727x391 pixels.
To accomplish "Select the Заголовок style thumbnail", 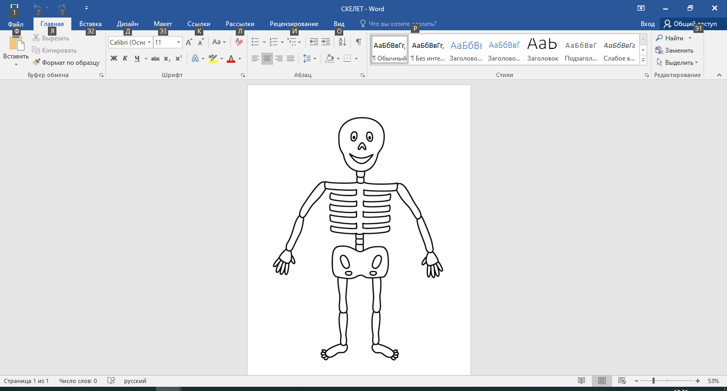I will click(x=542, y=49).
